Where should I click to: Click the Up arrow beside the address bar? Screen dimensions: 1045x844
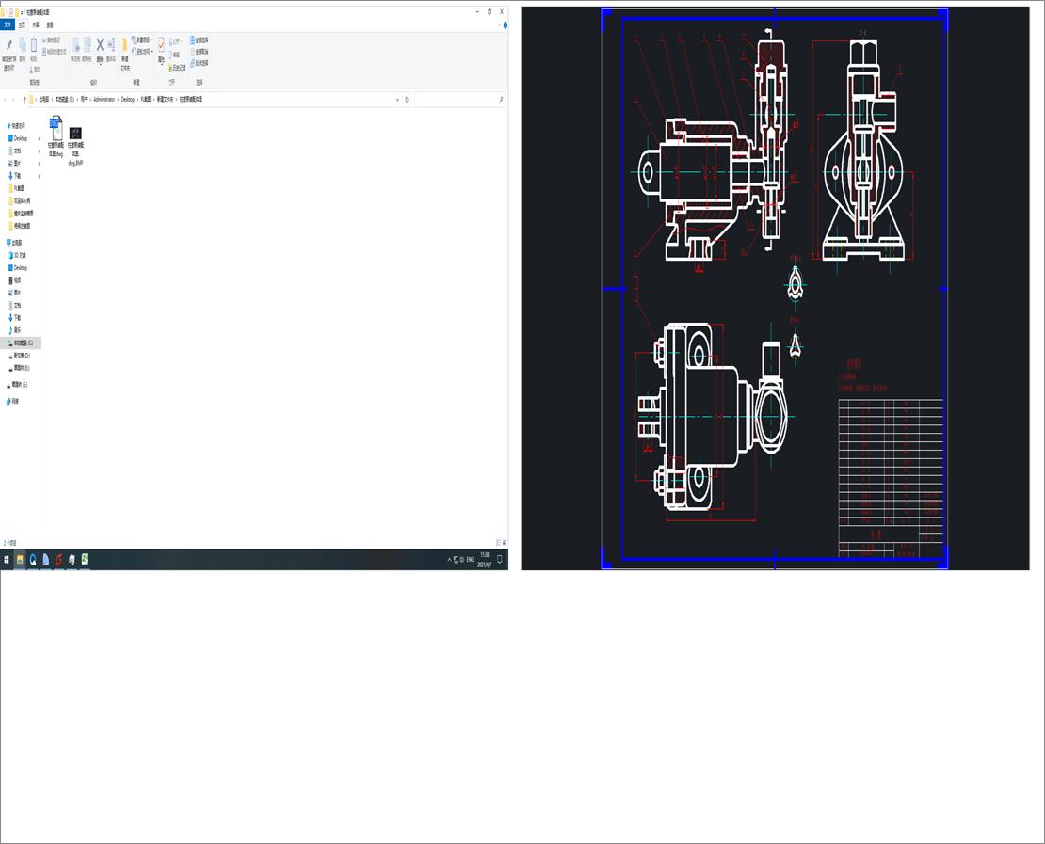[x=24, y=99]
